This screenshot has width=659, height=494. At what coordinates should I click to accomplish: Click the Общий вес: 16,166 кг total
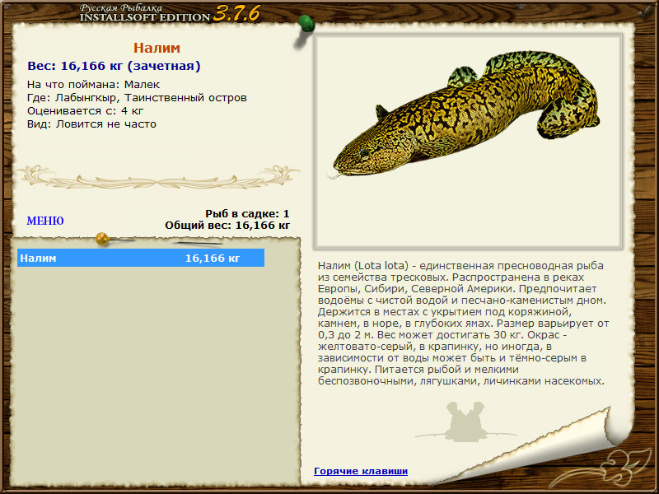tap(227, 226)
